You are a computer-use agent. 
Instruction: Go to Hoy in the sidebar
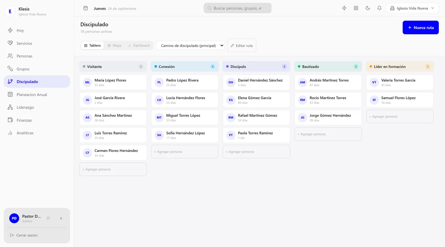[37, 30]
